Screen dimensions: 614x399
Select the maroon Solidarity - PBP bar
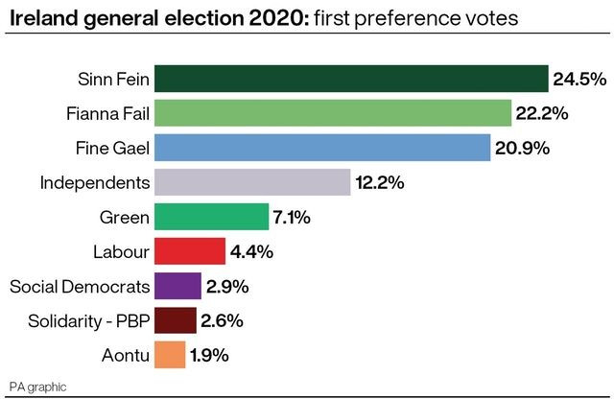[176, 320]
